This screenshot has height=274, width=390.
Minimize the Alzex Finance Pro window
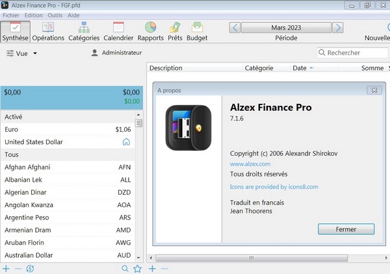click(352, 5)
